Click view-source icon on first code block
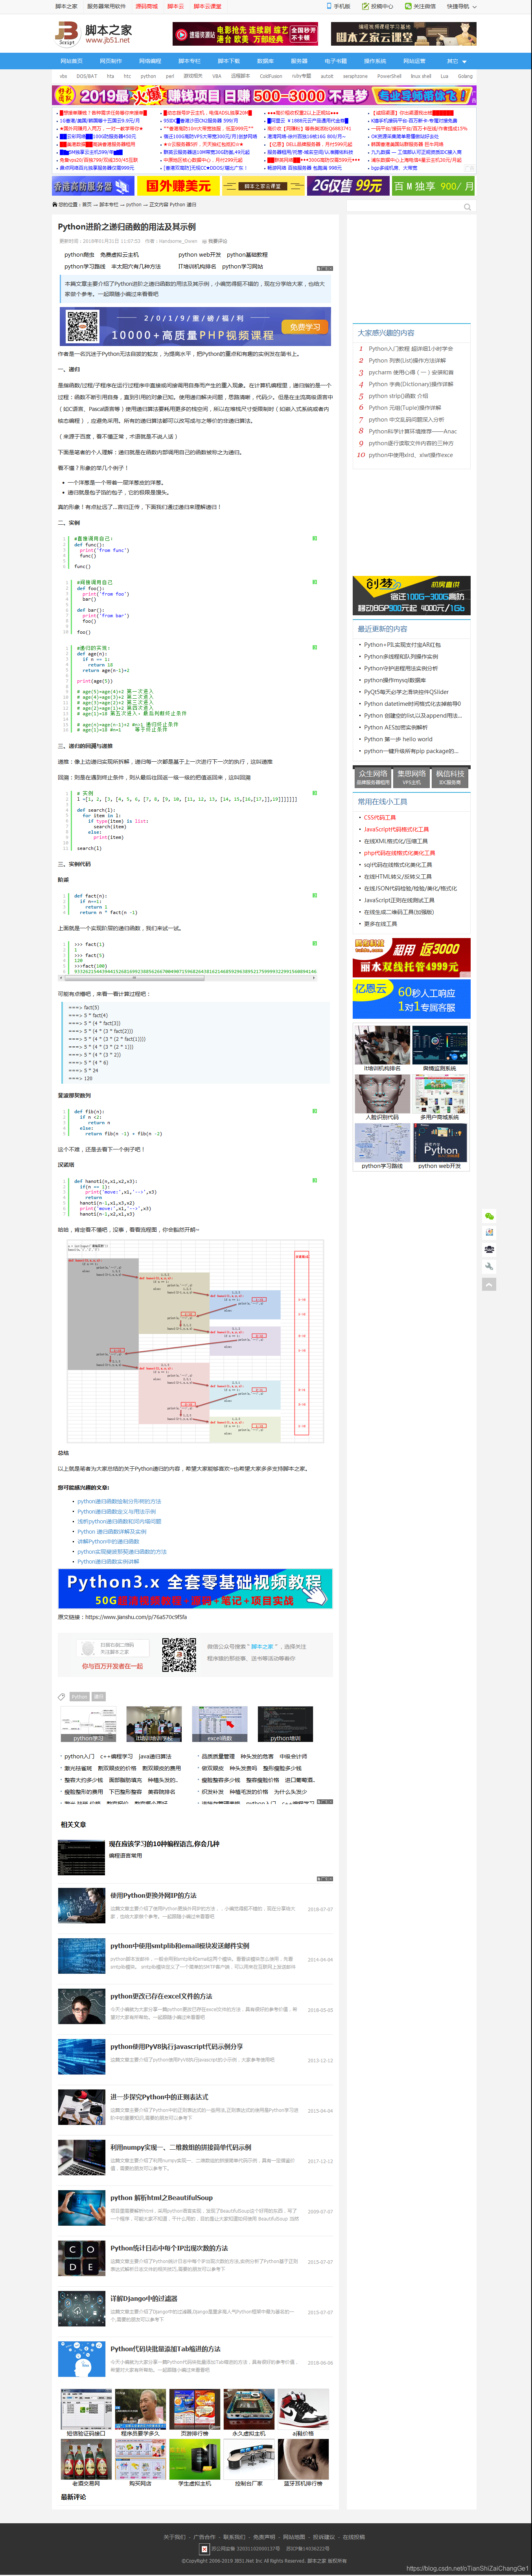The height and width of the screenshot is (2576, 532). click(315, 538)
